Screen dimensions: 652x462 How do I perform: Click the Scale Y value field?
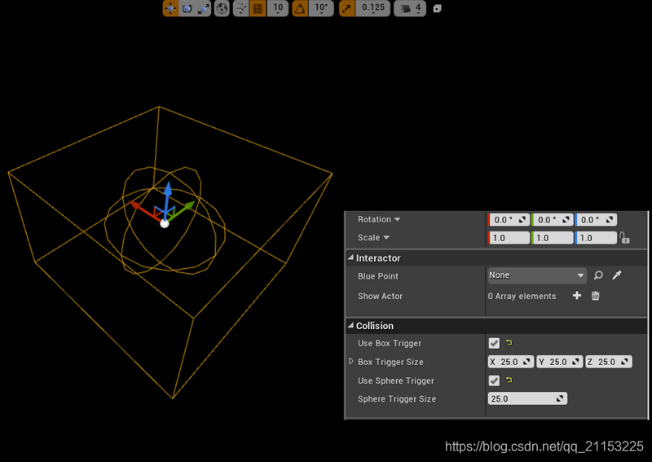pyautogui.click(x=553, y=238)
